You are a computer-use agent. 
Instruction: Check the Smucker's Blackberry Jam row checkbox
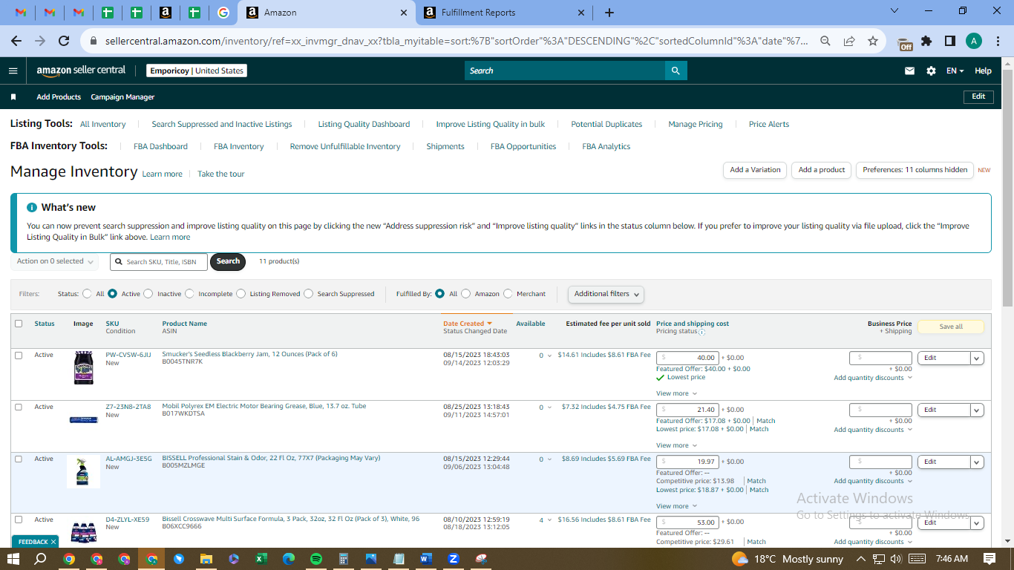(19, 356)
